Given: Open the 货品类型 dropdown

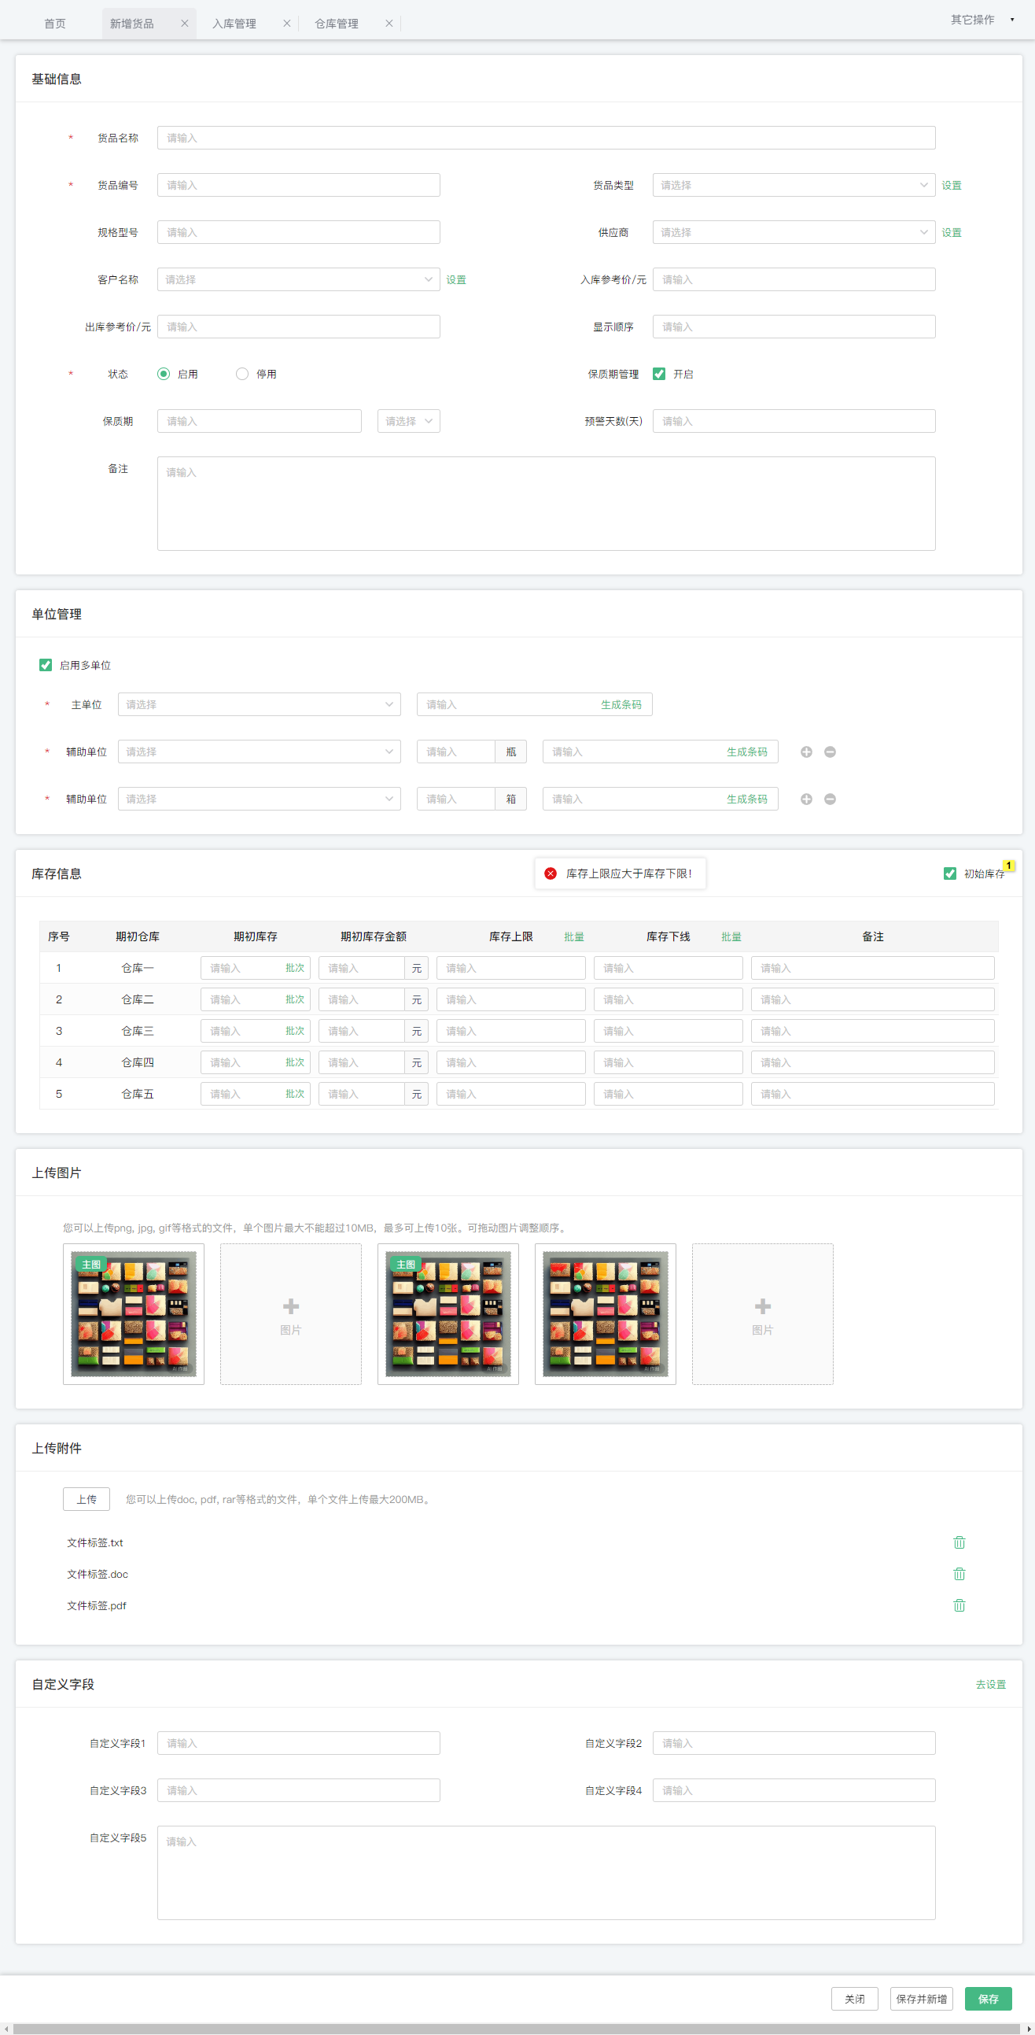Looking at the screenshot, I should (x=794, y=186).
